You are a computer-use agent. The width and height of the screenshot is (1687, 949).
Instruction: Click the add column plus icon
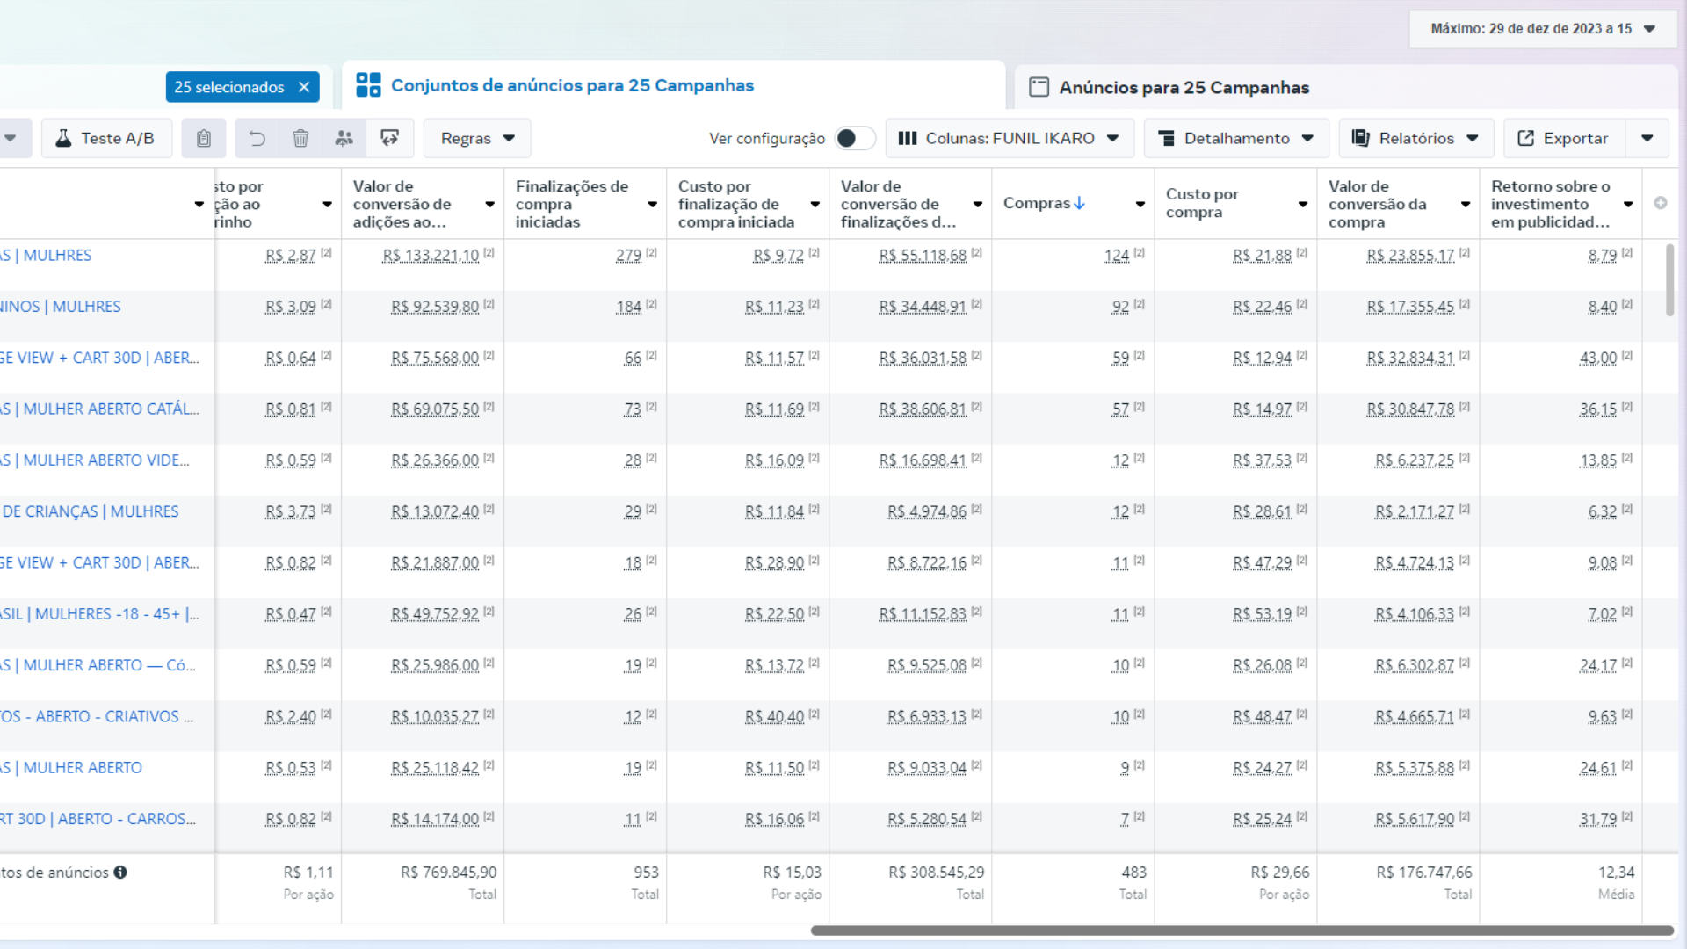1660,203
